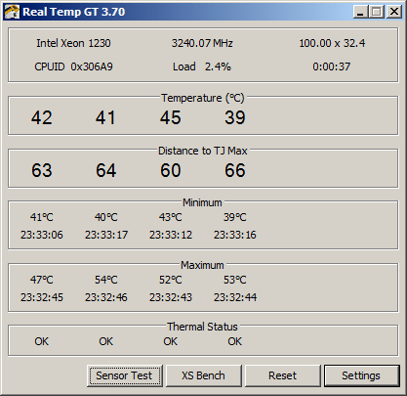Reset the min/max temperature records
The width and height of the screenshot is (407, 396).
282,375
